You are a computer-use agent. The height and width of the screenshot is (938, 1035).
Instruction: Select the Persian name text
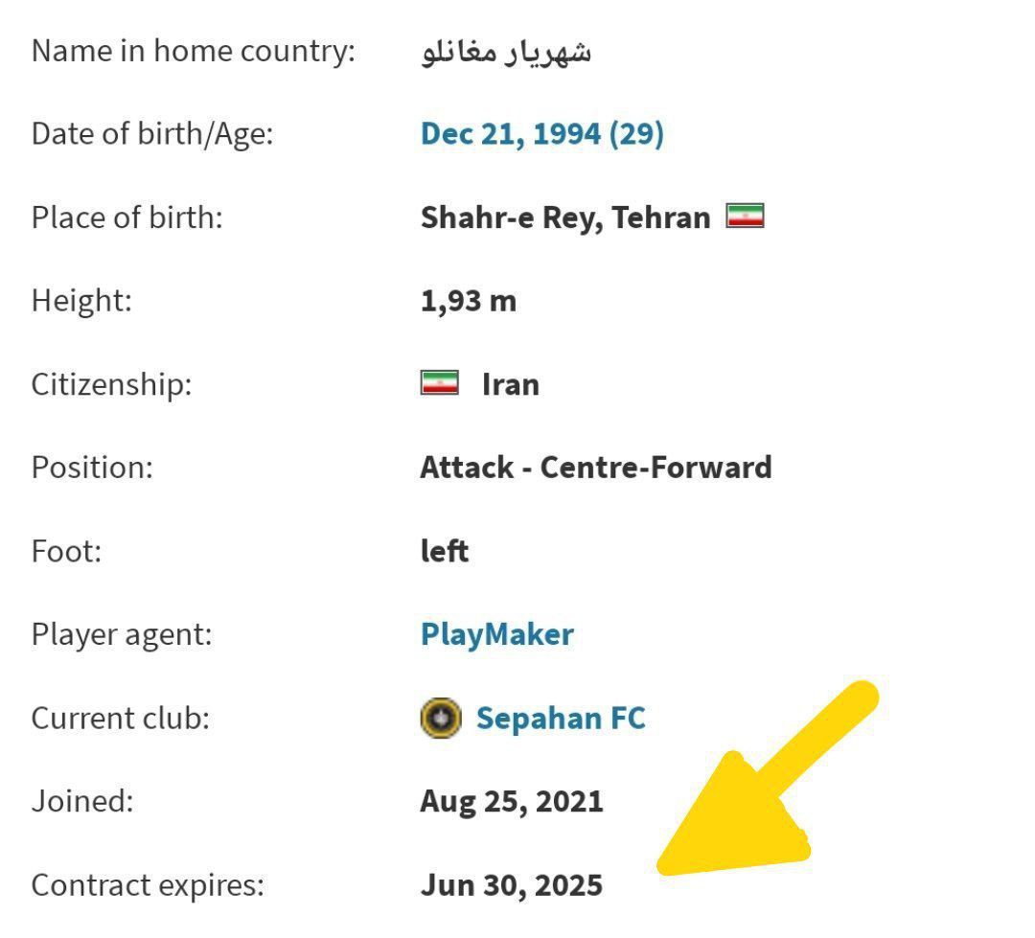pos(506,52)
